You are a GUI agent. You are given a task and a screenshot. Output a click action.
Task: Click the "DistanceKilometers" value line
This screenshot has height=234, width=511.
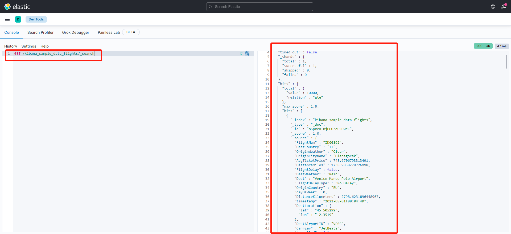[x=337, y=197]
